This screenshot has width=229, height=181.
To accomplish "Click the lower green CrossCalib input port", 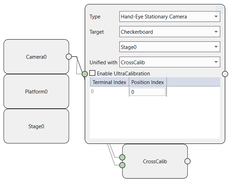I will [123, 165].
